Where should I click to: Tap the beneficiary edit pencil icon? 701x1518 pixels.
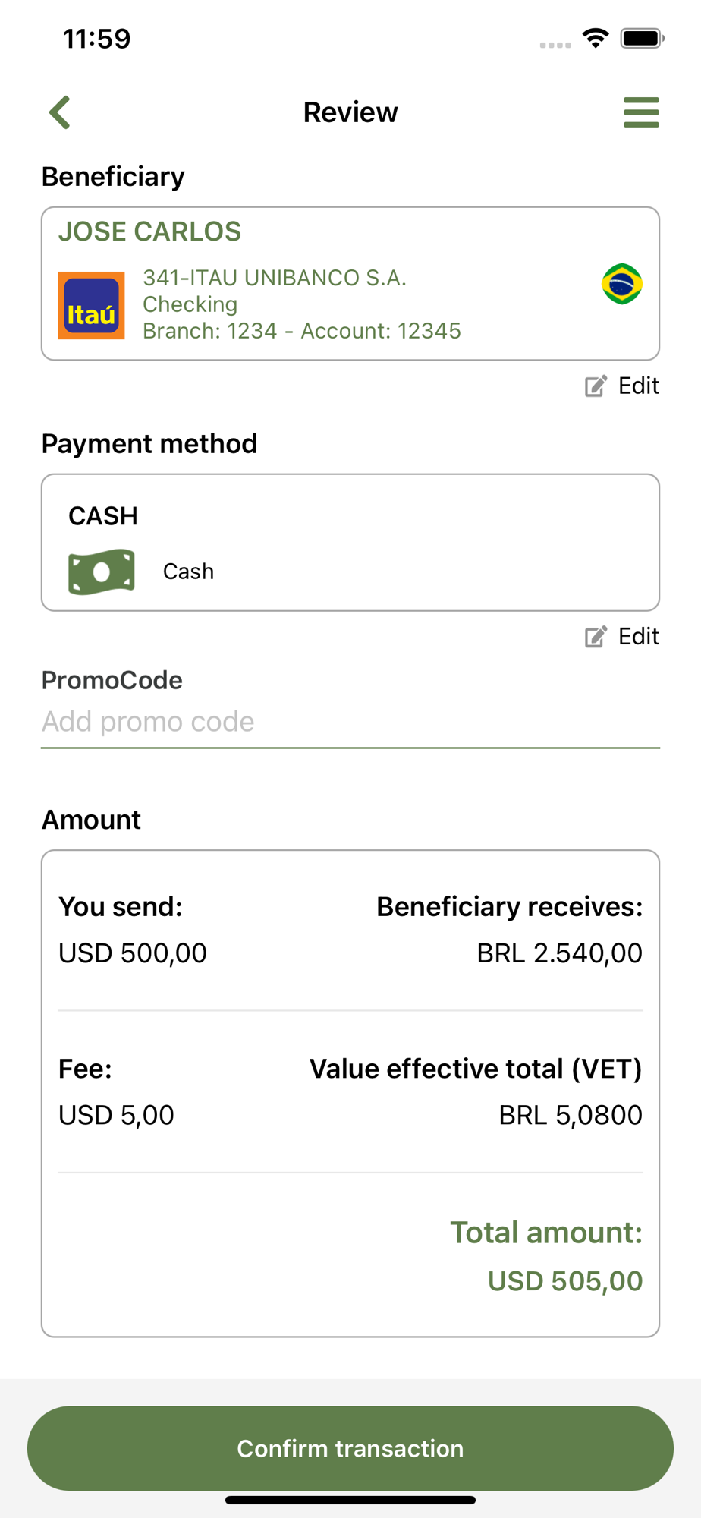pyautogui.click(x=596, y=386)
